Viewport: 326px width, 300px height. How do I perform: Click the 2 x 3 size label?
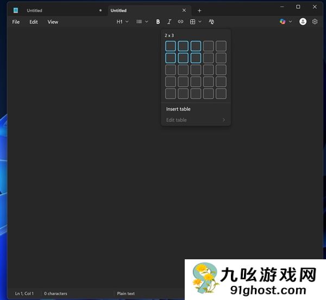(x=169, y=35)
